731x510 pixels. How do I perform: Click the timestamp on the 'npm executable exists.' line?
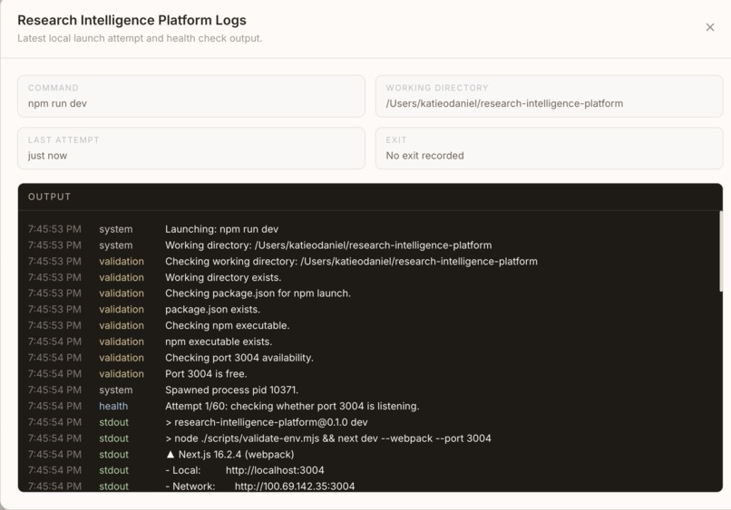[54, 342]
